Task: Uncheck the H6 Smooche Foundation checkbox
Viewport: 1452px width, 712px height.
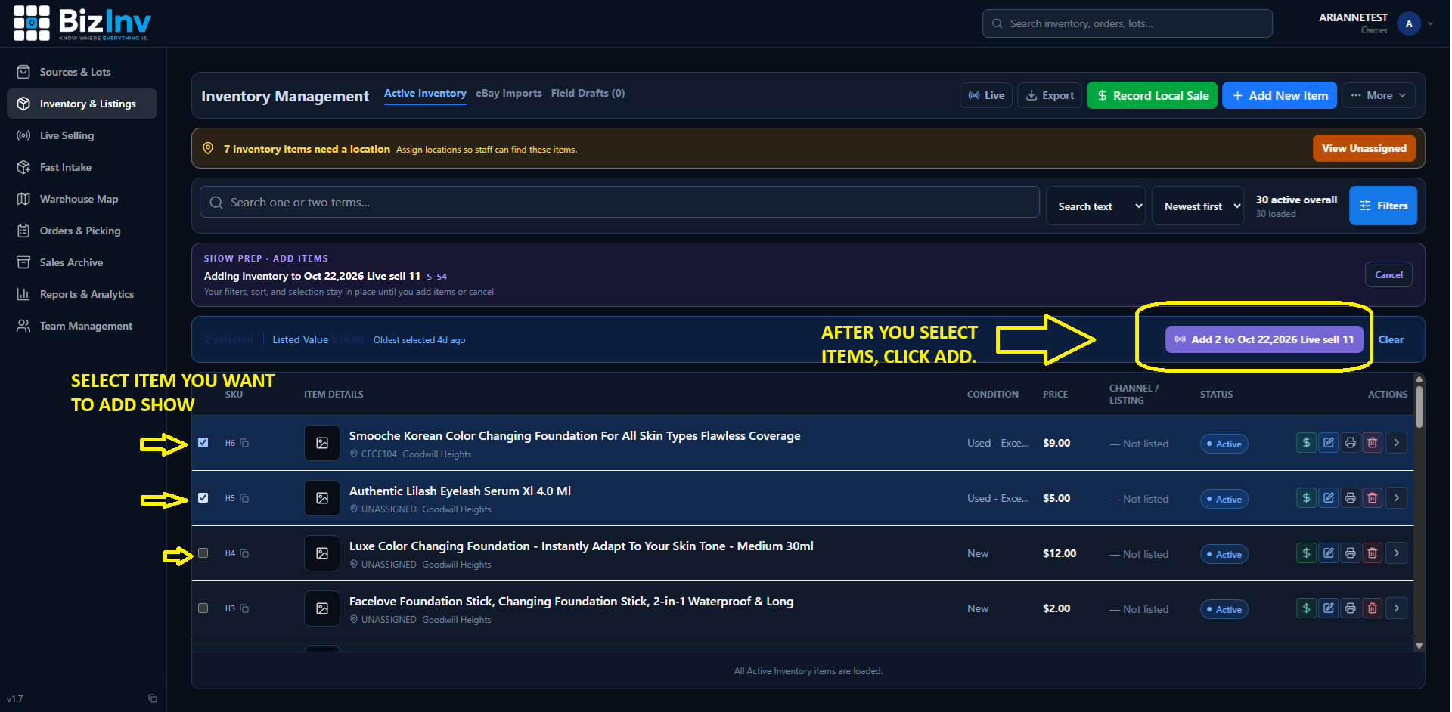Action: (203, 443)
